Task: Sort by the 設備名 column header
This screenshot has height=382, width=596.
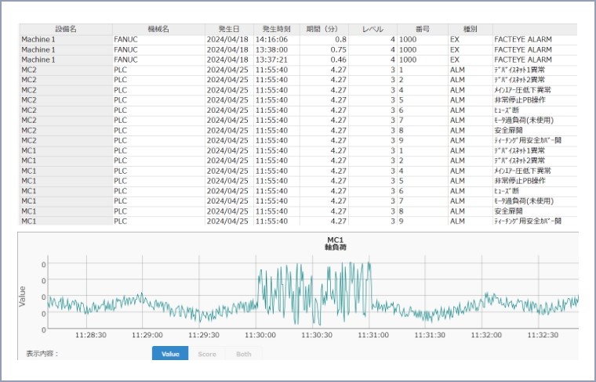Action: pyautogui.click(x=65, y=29)
